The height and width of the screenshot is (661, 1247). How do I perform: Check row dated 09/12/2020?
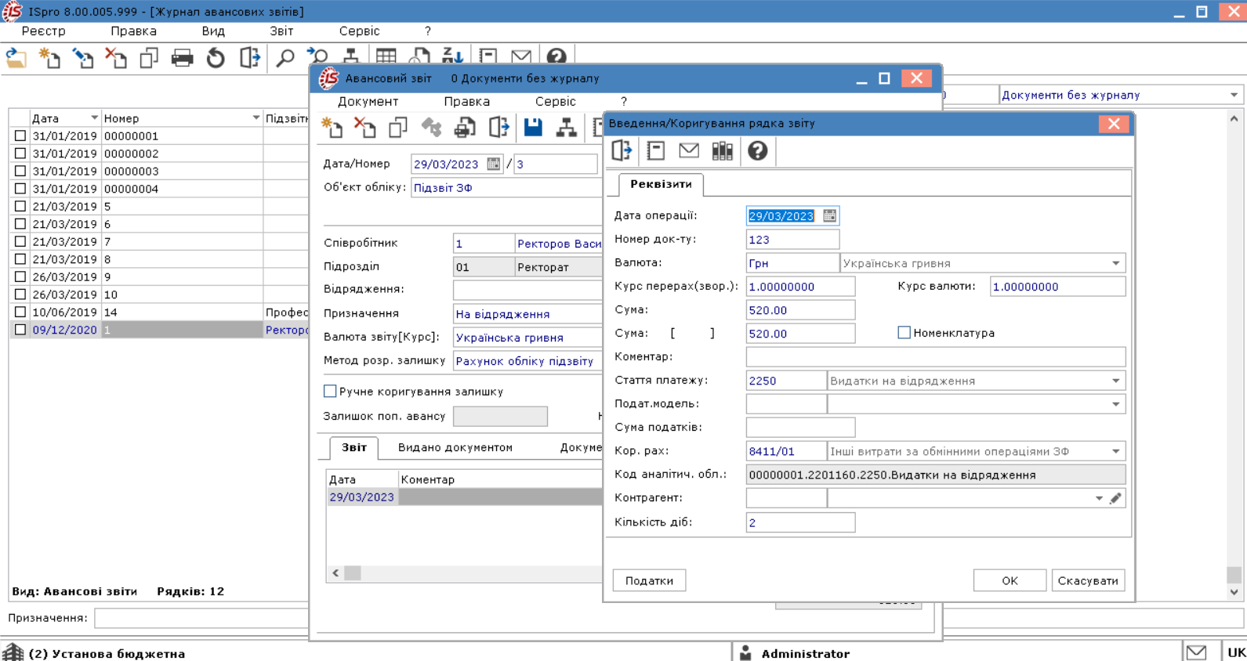pyautogui.click(x=20, y=330)
